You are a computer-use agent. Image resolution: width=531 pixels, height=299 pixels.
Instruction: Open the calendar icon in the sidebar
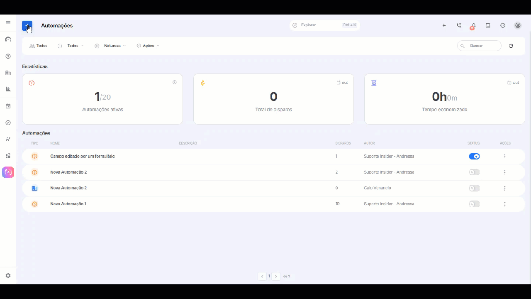(x=8, y=106)
